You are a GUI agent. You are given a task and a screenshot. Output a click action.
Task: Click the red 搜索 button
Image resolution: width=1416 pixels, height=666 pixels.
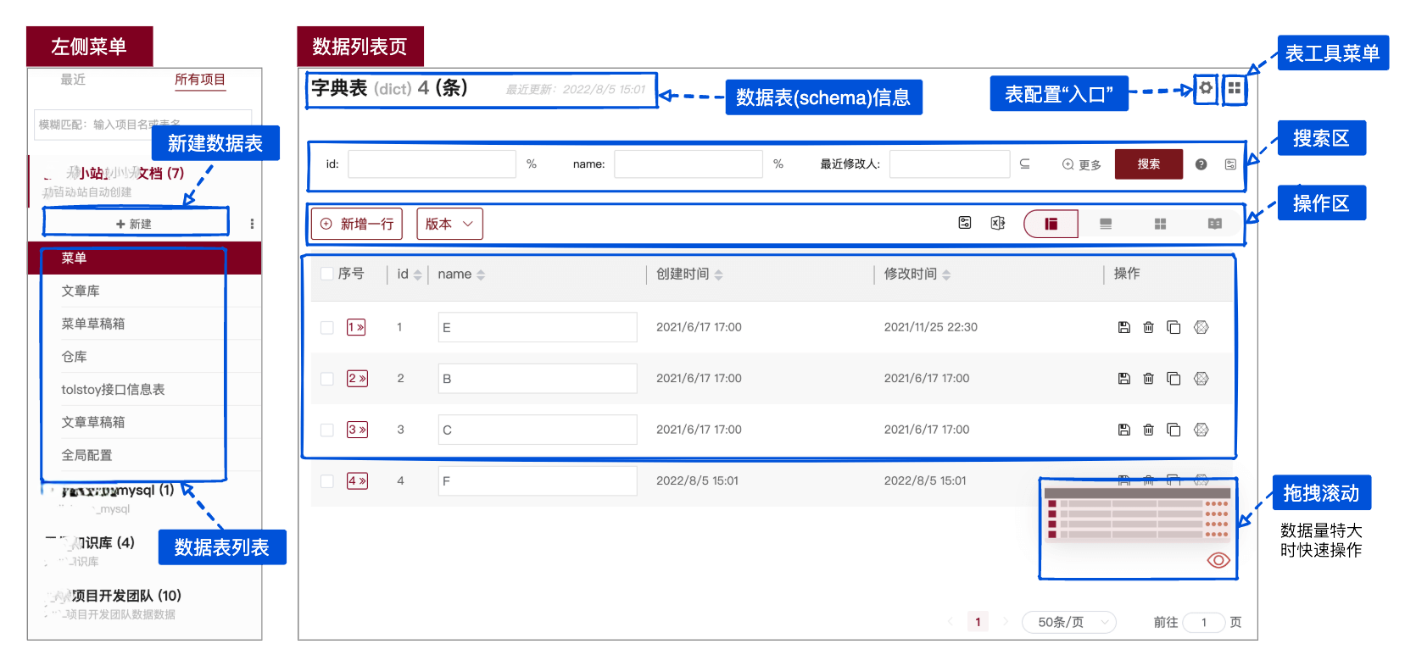tap(1149, 164)
